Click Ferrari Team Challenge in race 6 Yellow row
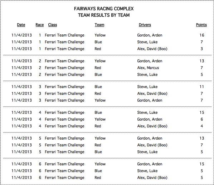The image size is (214, 185). point(64,164)
